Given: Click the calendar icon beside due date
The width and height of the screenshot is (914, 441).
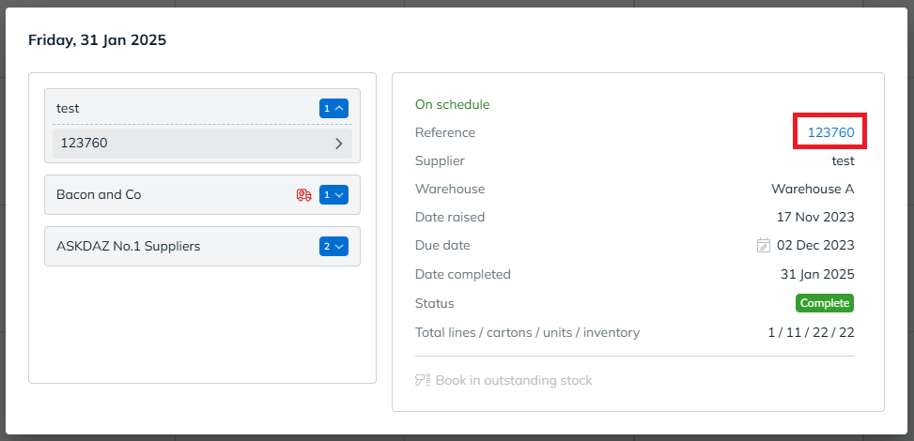Looking at the screenshot, I should pos(764,246).
